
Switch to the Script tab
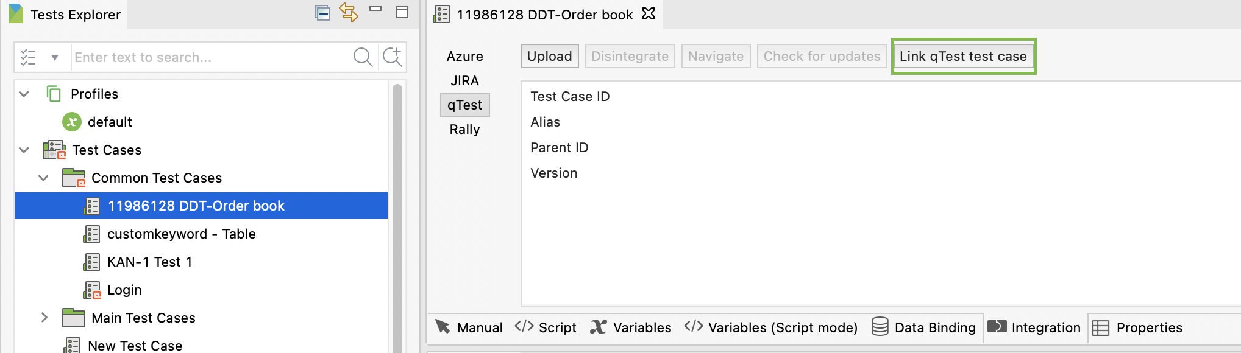(546, 327)
